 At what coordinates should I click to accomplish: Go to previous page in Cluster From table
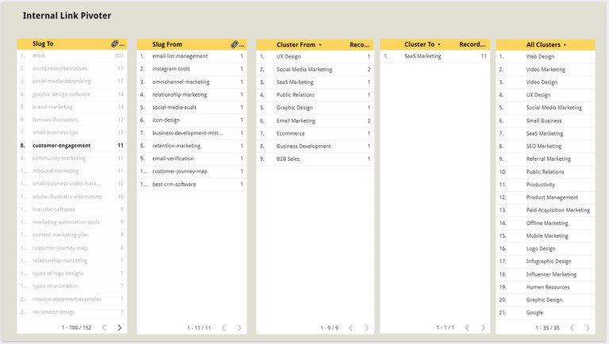coord(350,328)
